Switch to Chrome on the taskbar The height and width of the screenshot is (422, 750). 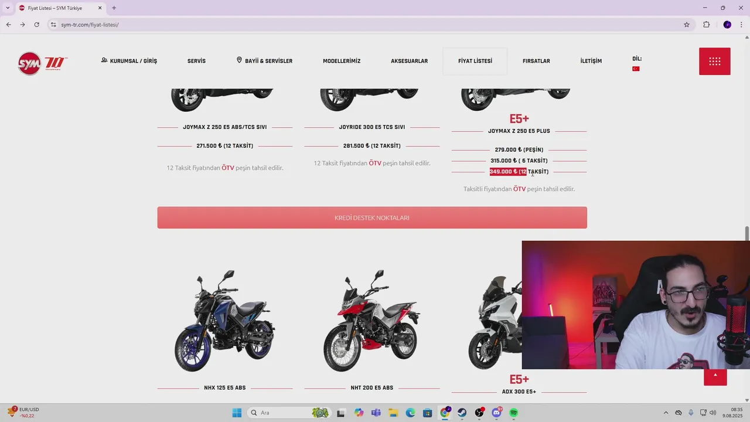[x=445, y=413]
